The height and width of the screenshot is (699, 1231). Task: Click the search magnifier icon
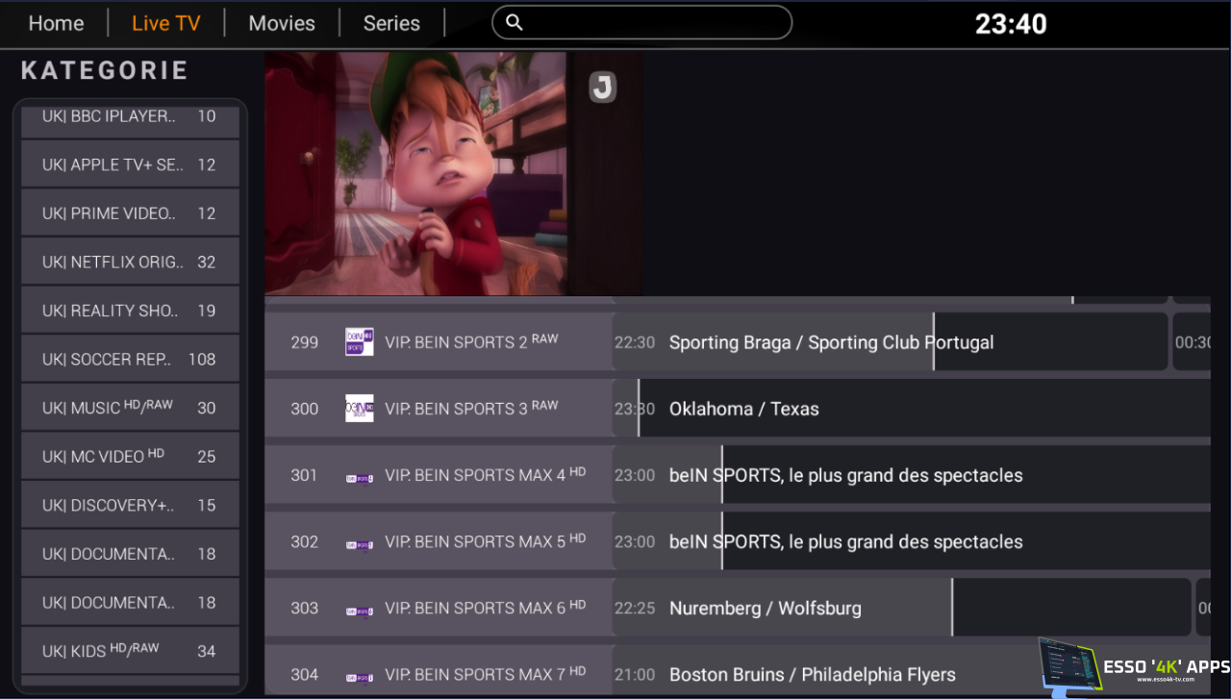click(515, 22)
